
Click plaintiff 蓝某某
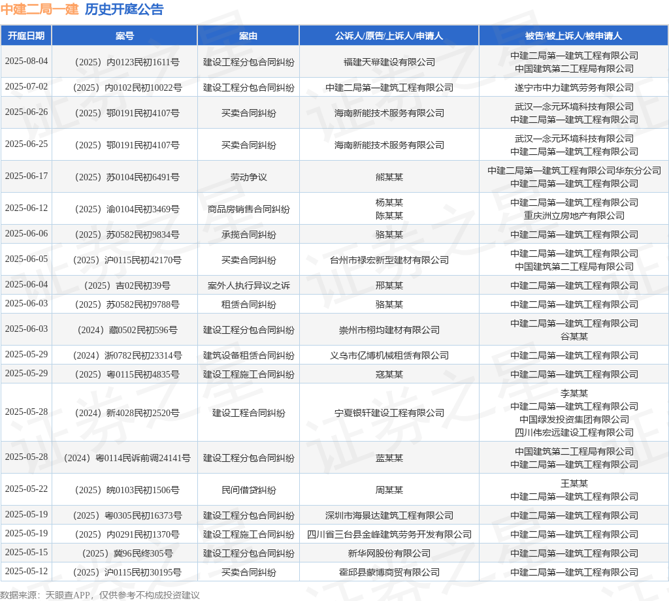389,458
